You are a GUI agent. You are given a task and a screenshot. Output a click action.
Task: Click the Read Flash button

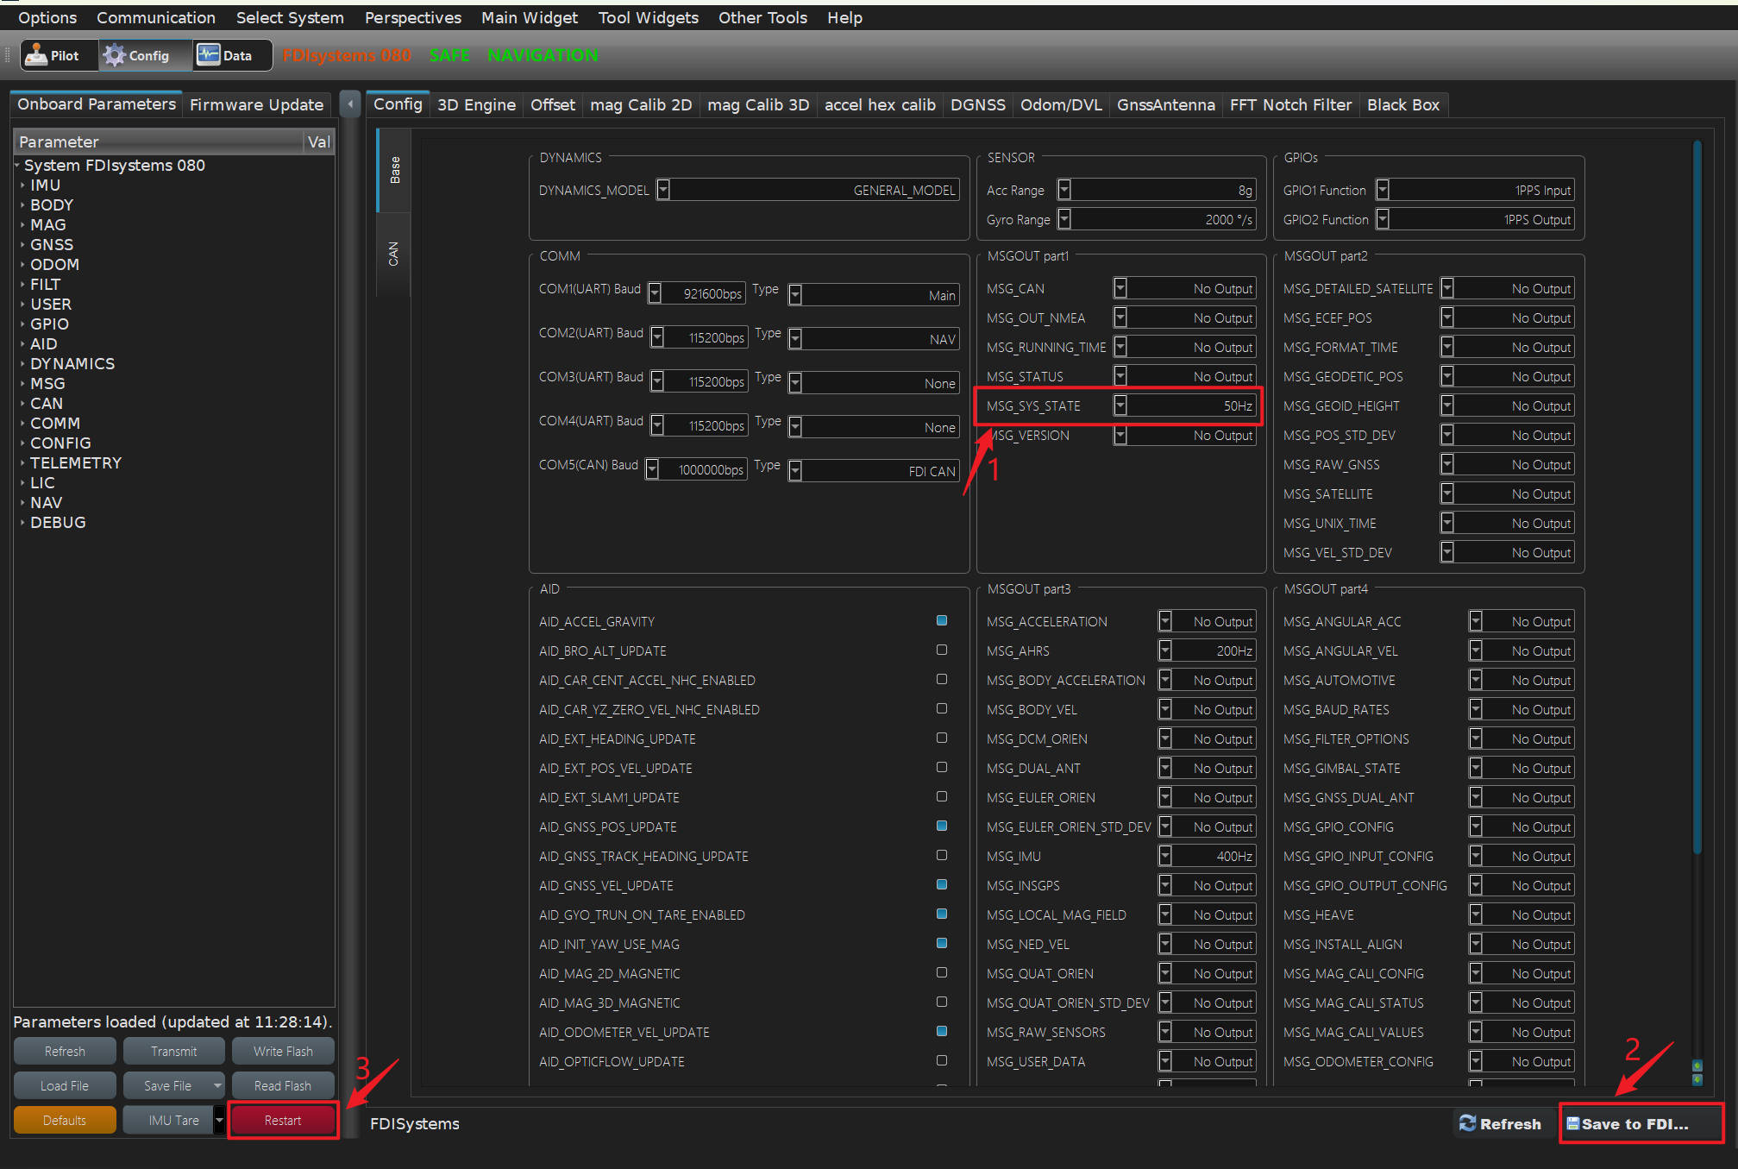(283, 1085)
